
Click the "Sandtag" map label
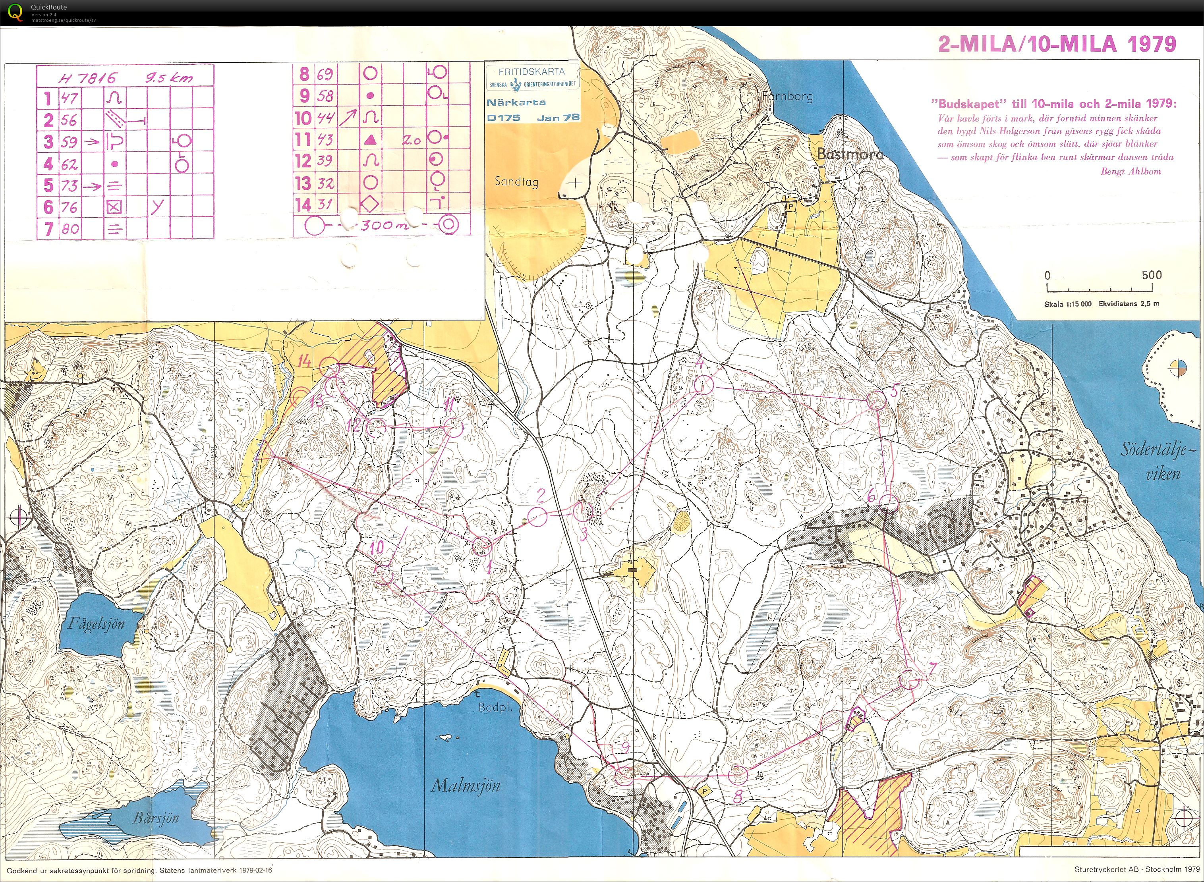click(x=516, y=181)
